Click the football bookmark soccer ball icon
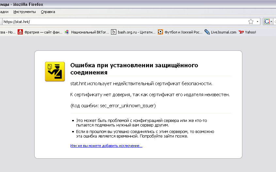The image size is (276, 172). pos(160,32)
